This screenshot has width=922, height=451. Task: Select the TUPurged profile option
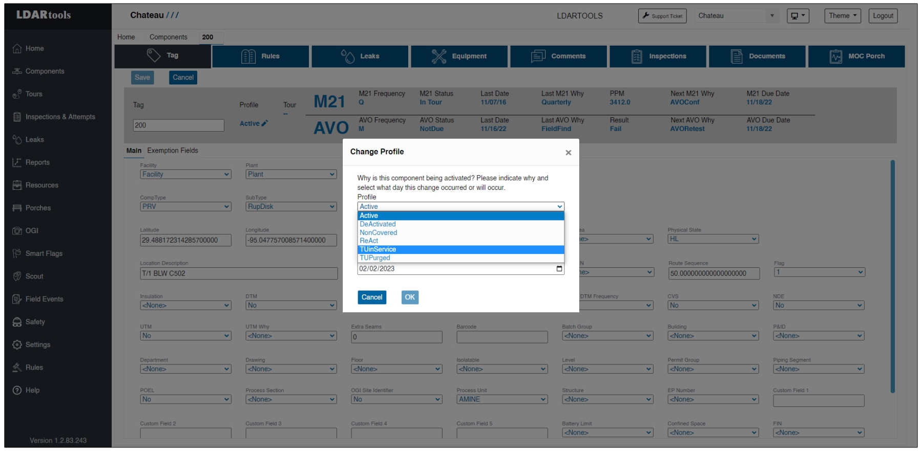click(x=460, y=258)
